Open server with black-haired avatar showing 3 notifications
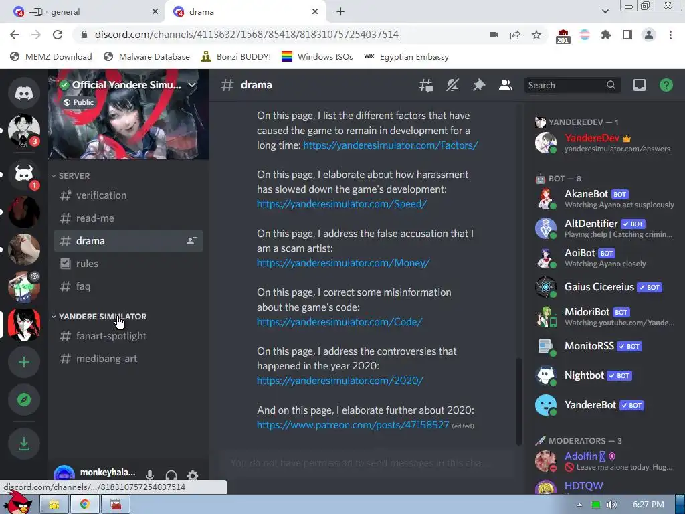 [24, 131]
